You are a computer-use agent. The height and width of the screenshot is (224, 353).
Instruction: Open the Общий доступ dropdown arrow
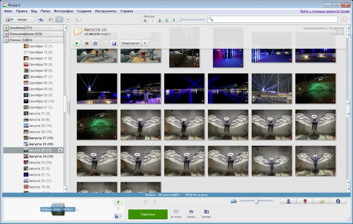click(x=145, y=43)
